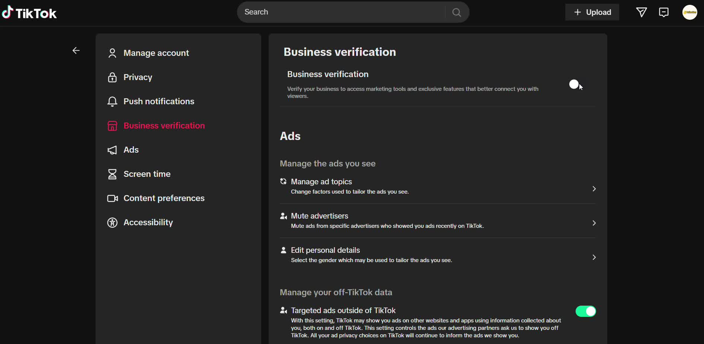
Task: Expand Edit personal details chevron
Action: pyautogui.click(x=594, y=257)
